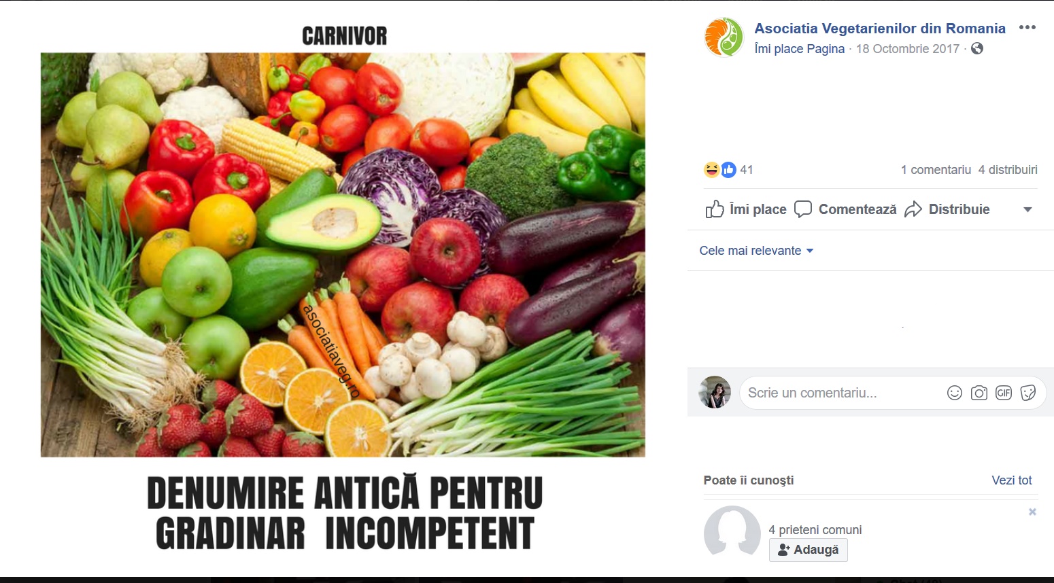This screenshot has height=583, width=1054.
Task: Attach a photo via camera icon
Action: [979, 393]
